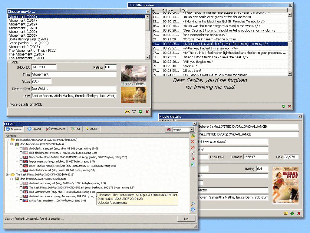Tick checkbox for Black.Snake.Moan.DVDRip.XviD-DiAMOND.srt
The height and width of the screenshot is (233, 310).
coord(21,157)
